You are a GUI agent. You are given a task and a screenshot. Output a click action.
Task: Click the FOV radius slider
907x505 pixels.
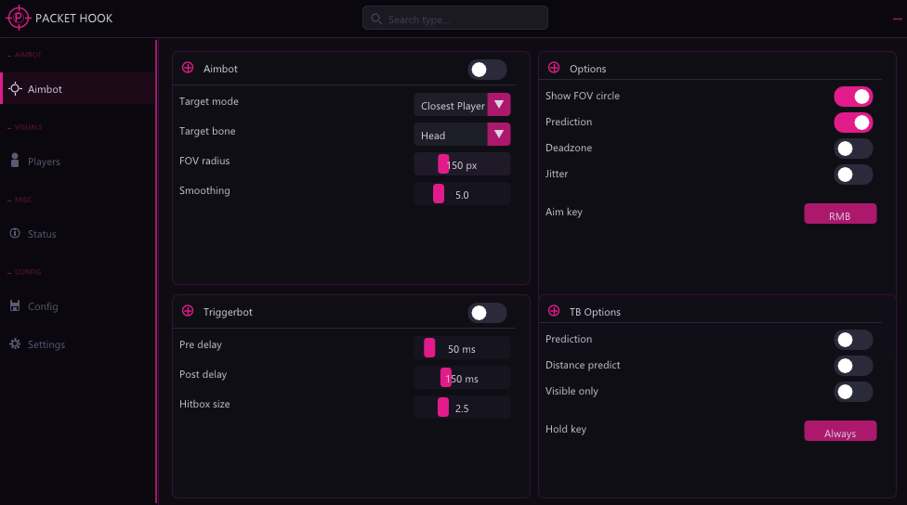click(462, 164)
